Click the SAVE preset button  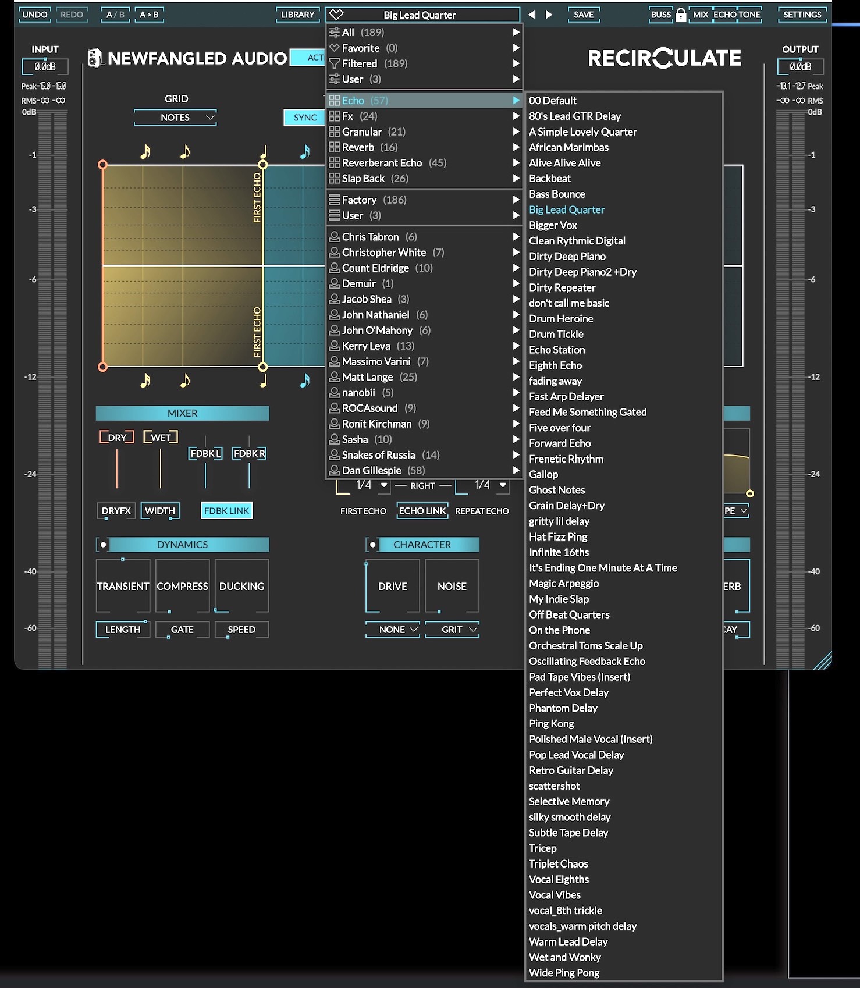(x=584, y=15)
